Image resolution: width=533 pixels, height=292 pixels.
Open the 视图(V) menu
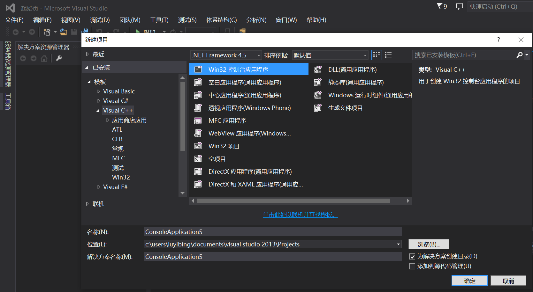point(71,20)
